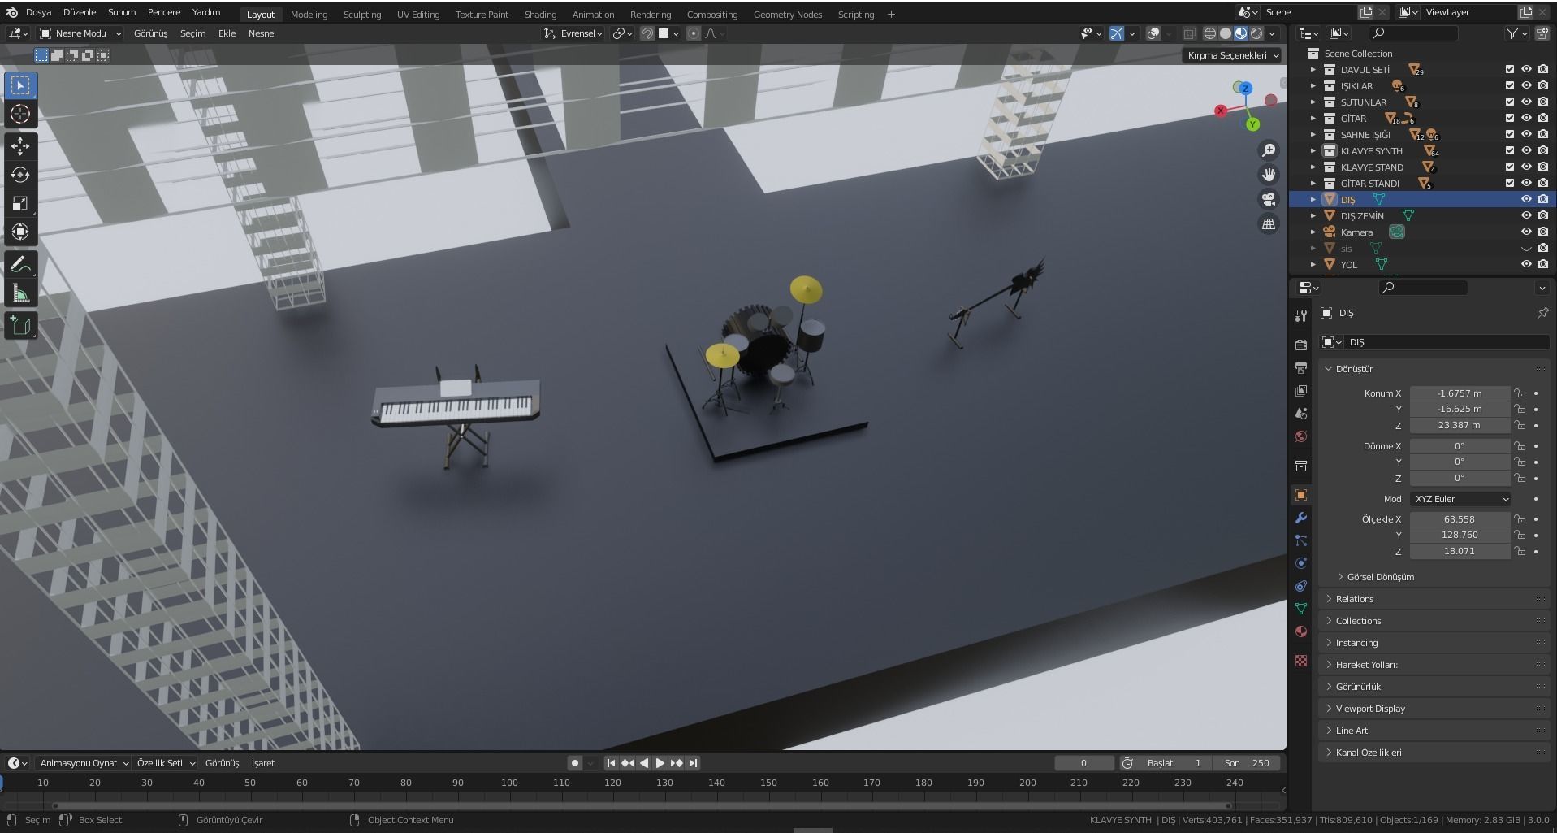Toggle the camera view icon
Viewport: 1557px width, 833px height.
coord(1268,199)
